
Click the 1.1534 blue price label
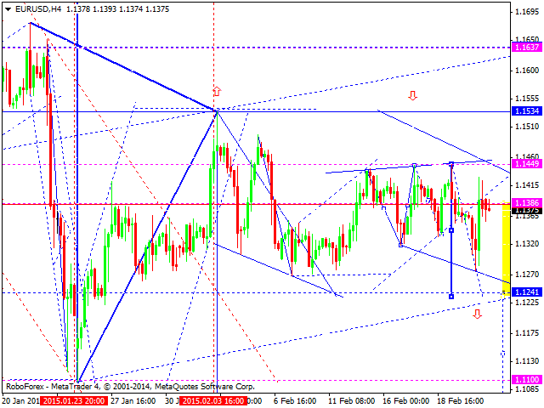tap(525, 111)
